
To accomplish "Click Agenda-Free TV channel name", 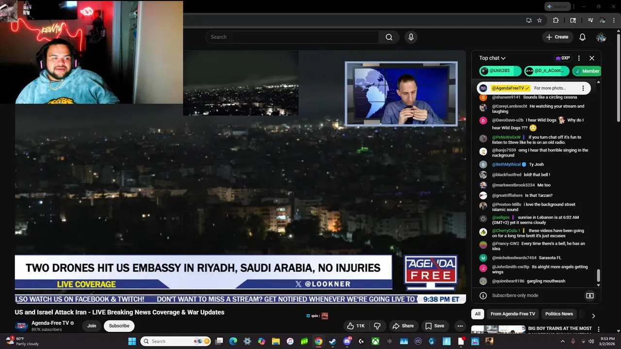I will (50, 323).
